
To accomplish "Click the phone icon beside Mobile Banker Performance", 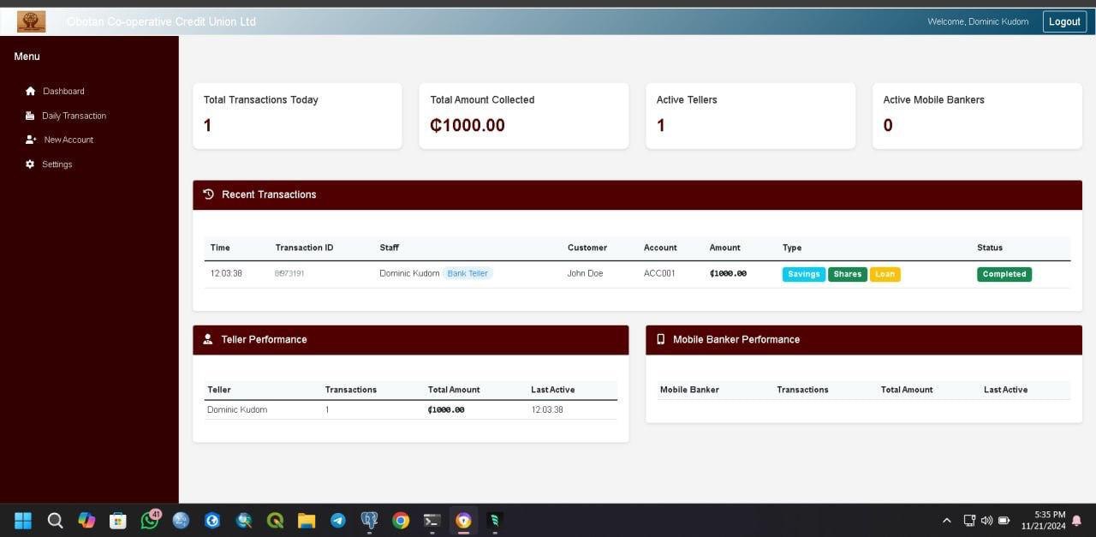I will 660,339.
